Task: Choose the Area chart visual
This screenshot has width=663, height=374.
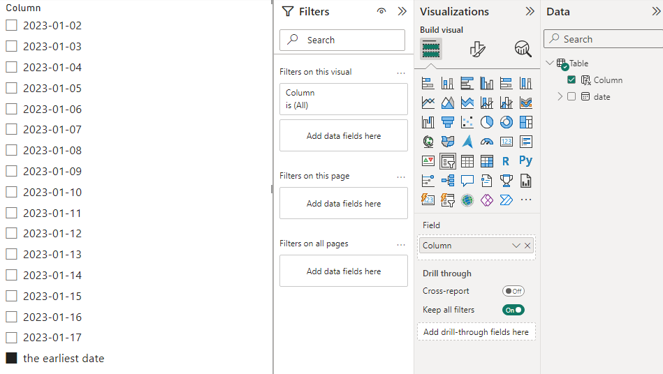Action: point(447,103)
